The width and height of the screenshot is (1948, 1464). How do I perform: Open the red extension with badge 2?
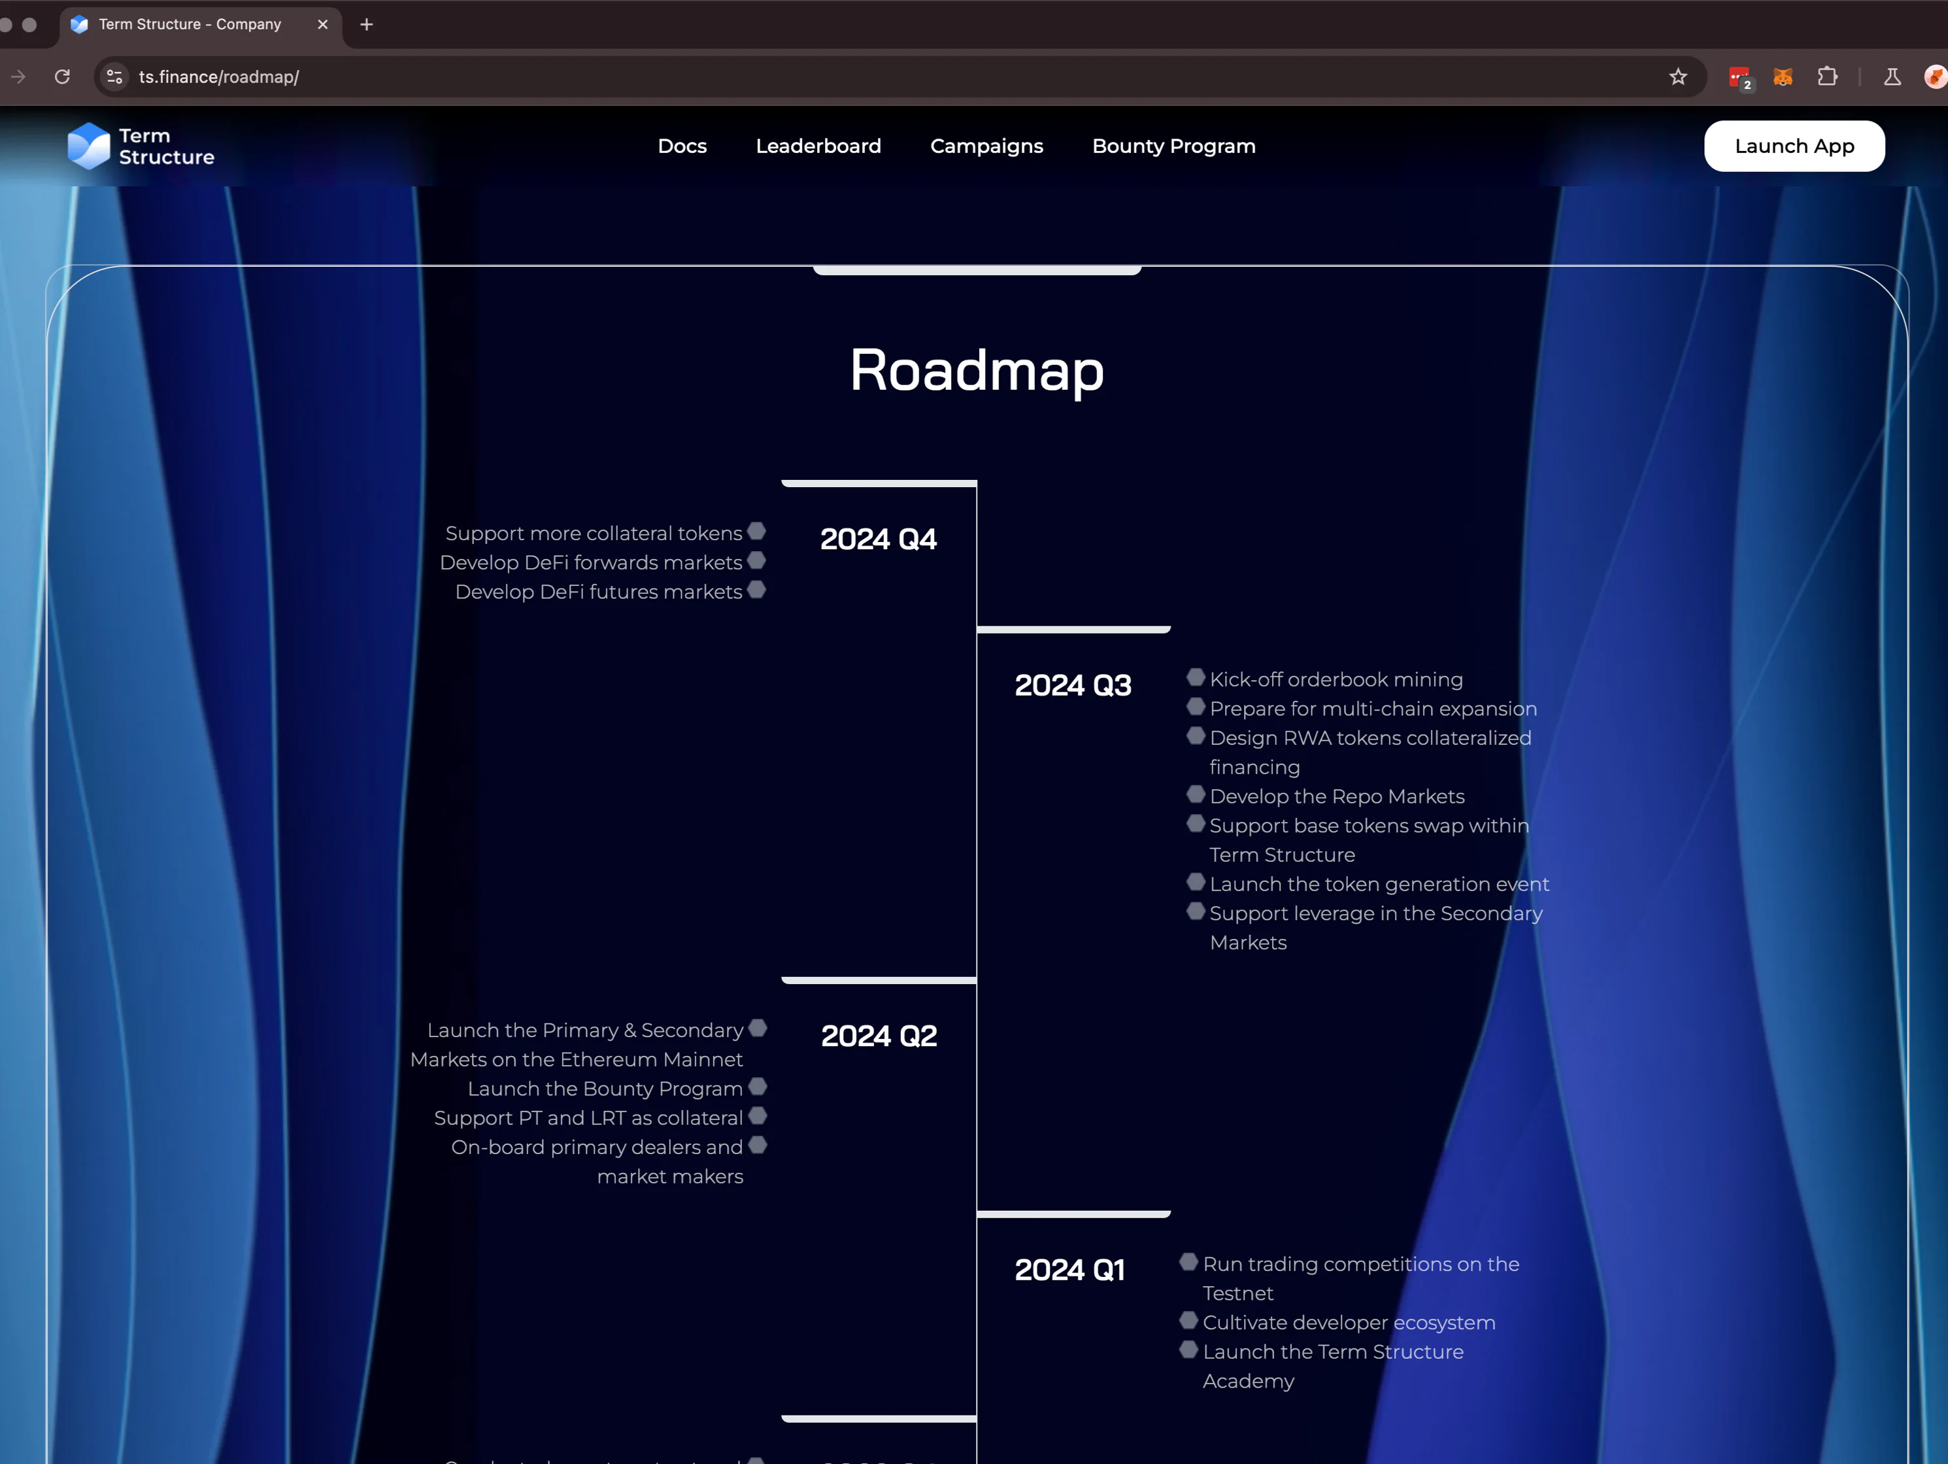1740,78
